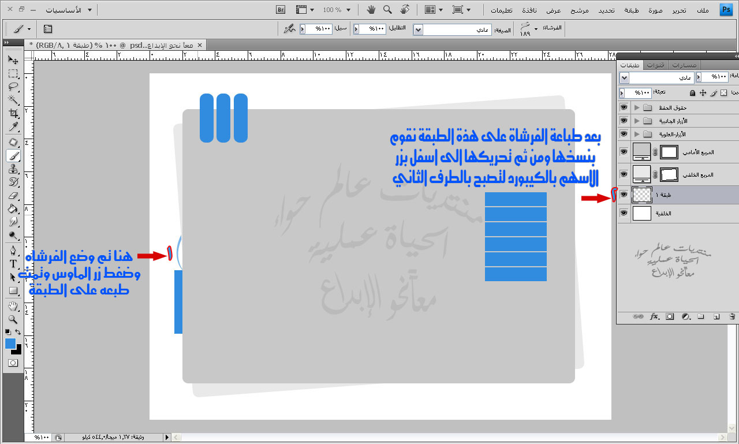Select the المربع الأمامي layer mask thumbnail
The height and width of the screenshot is (444, 739).
coord(669,152)
